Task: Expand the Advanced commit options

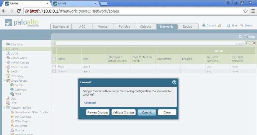Action: (x=90, y=103)
